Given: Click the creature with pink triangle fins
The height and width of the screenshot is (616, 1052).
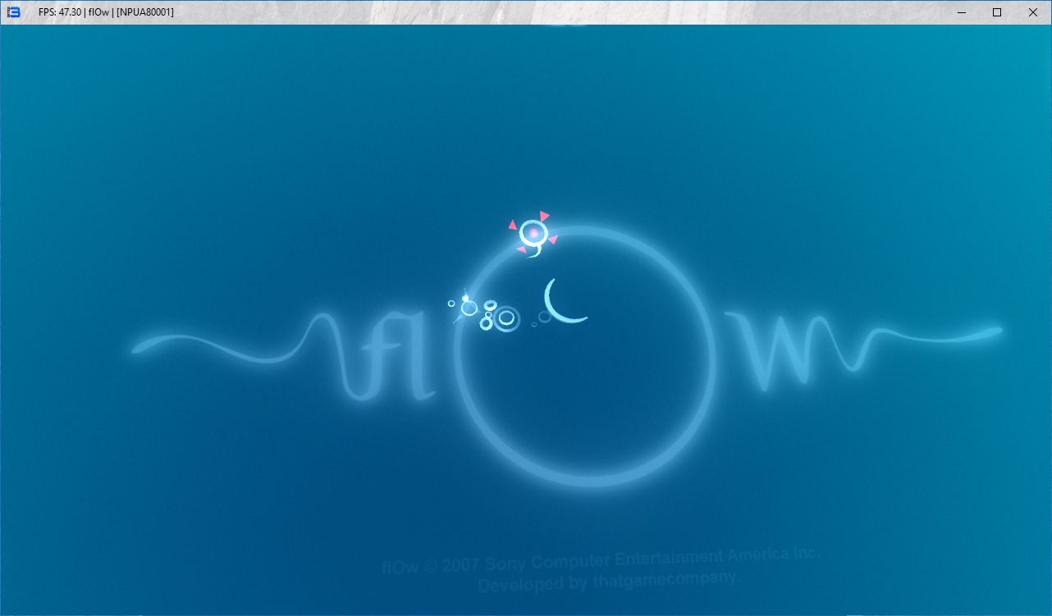Looking at the screenshot, I should 533,234.
